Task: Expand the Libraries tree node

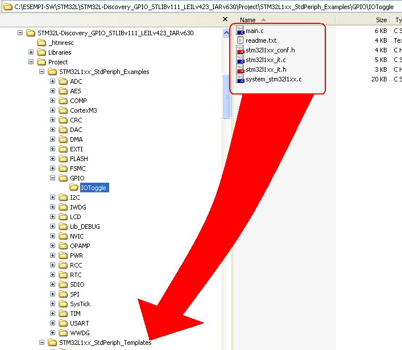Action: [31, 52]
